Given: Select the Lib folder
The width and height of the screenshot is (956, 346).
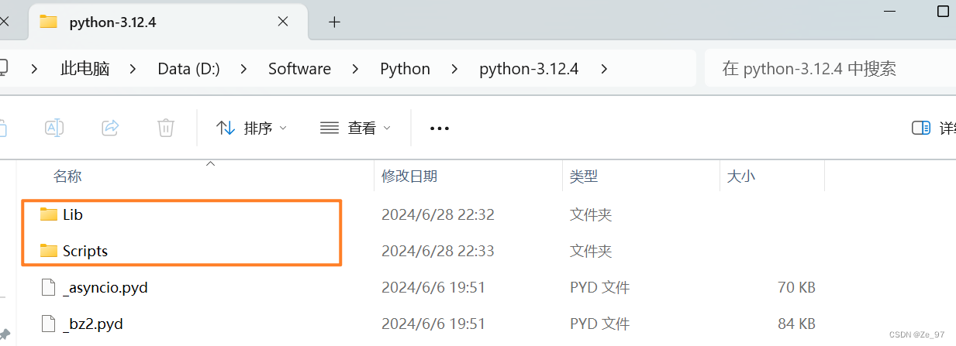Looking at the screenshot, I should (73, 214).
